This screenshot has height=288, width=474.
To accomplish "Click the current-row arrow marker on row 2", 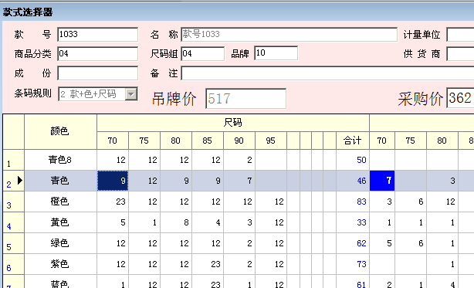I will click(19, 181).
